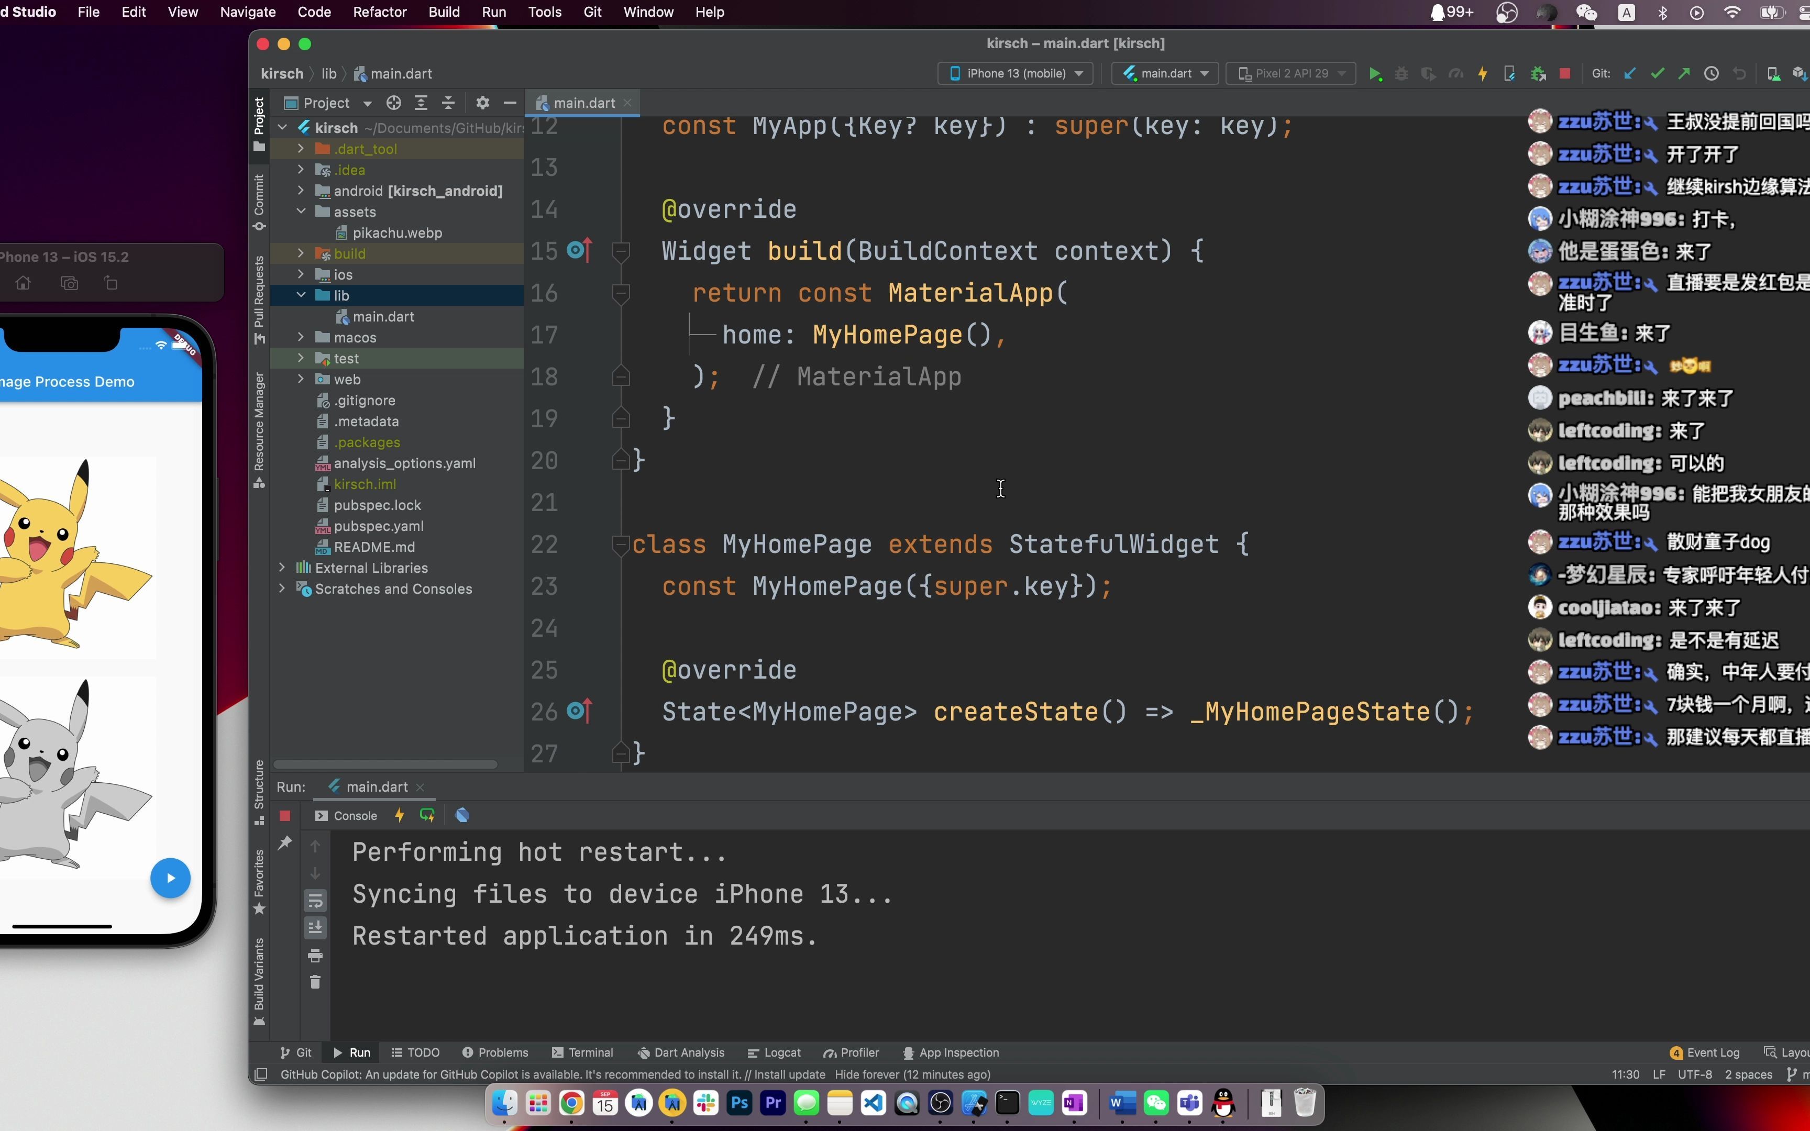Screen dimensions: 1810x1131
Task: Open the Device Manager icon in the toolbar
Action: (1773, 73)
